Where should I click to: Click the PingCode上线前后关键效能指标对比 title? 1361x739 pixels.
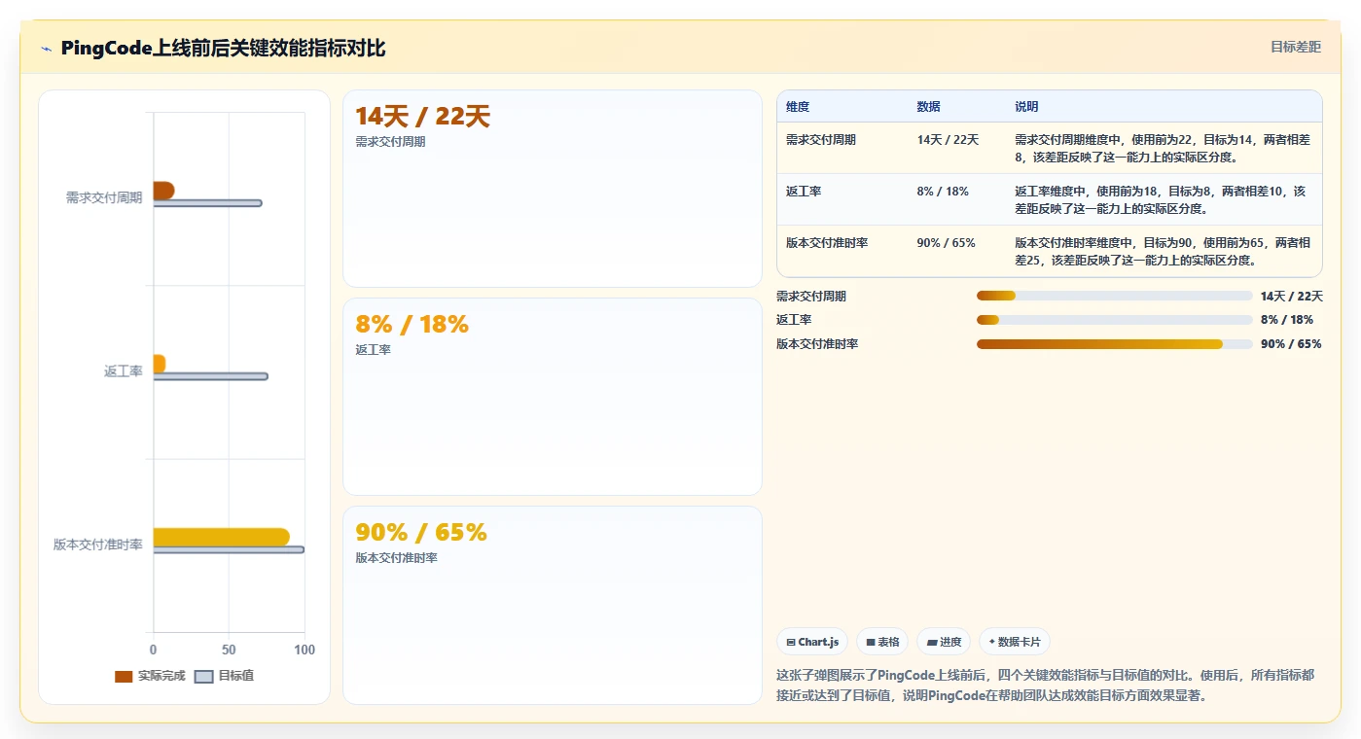(223, 49)
